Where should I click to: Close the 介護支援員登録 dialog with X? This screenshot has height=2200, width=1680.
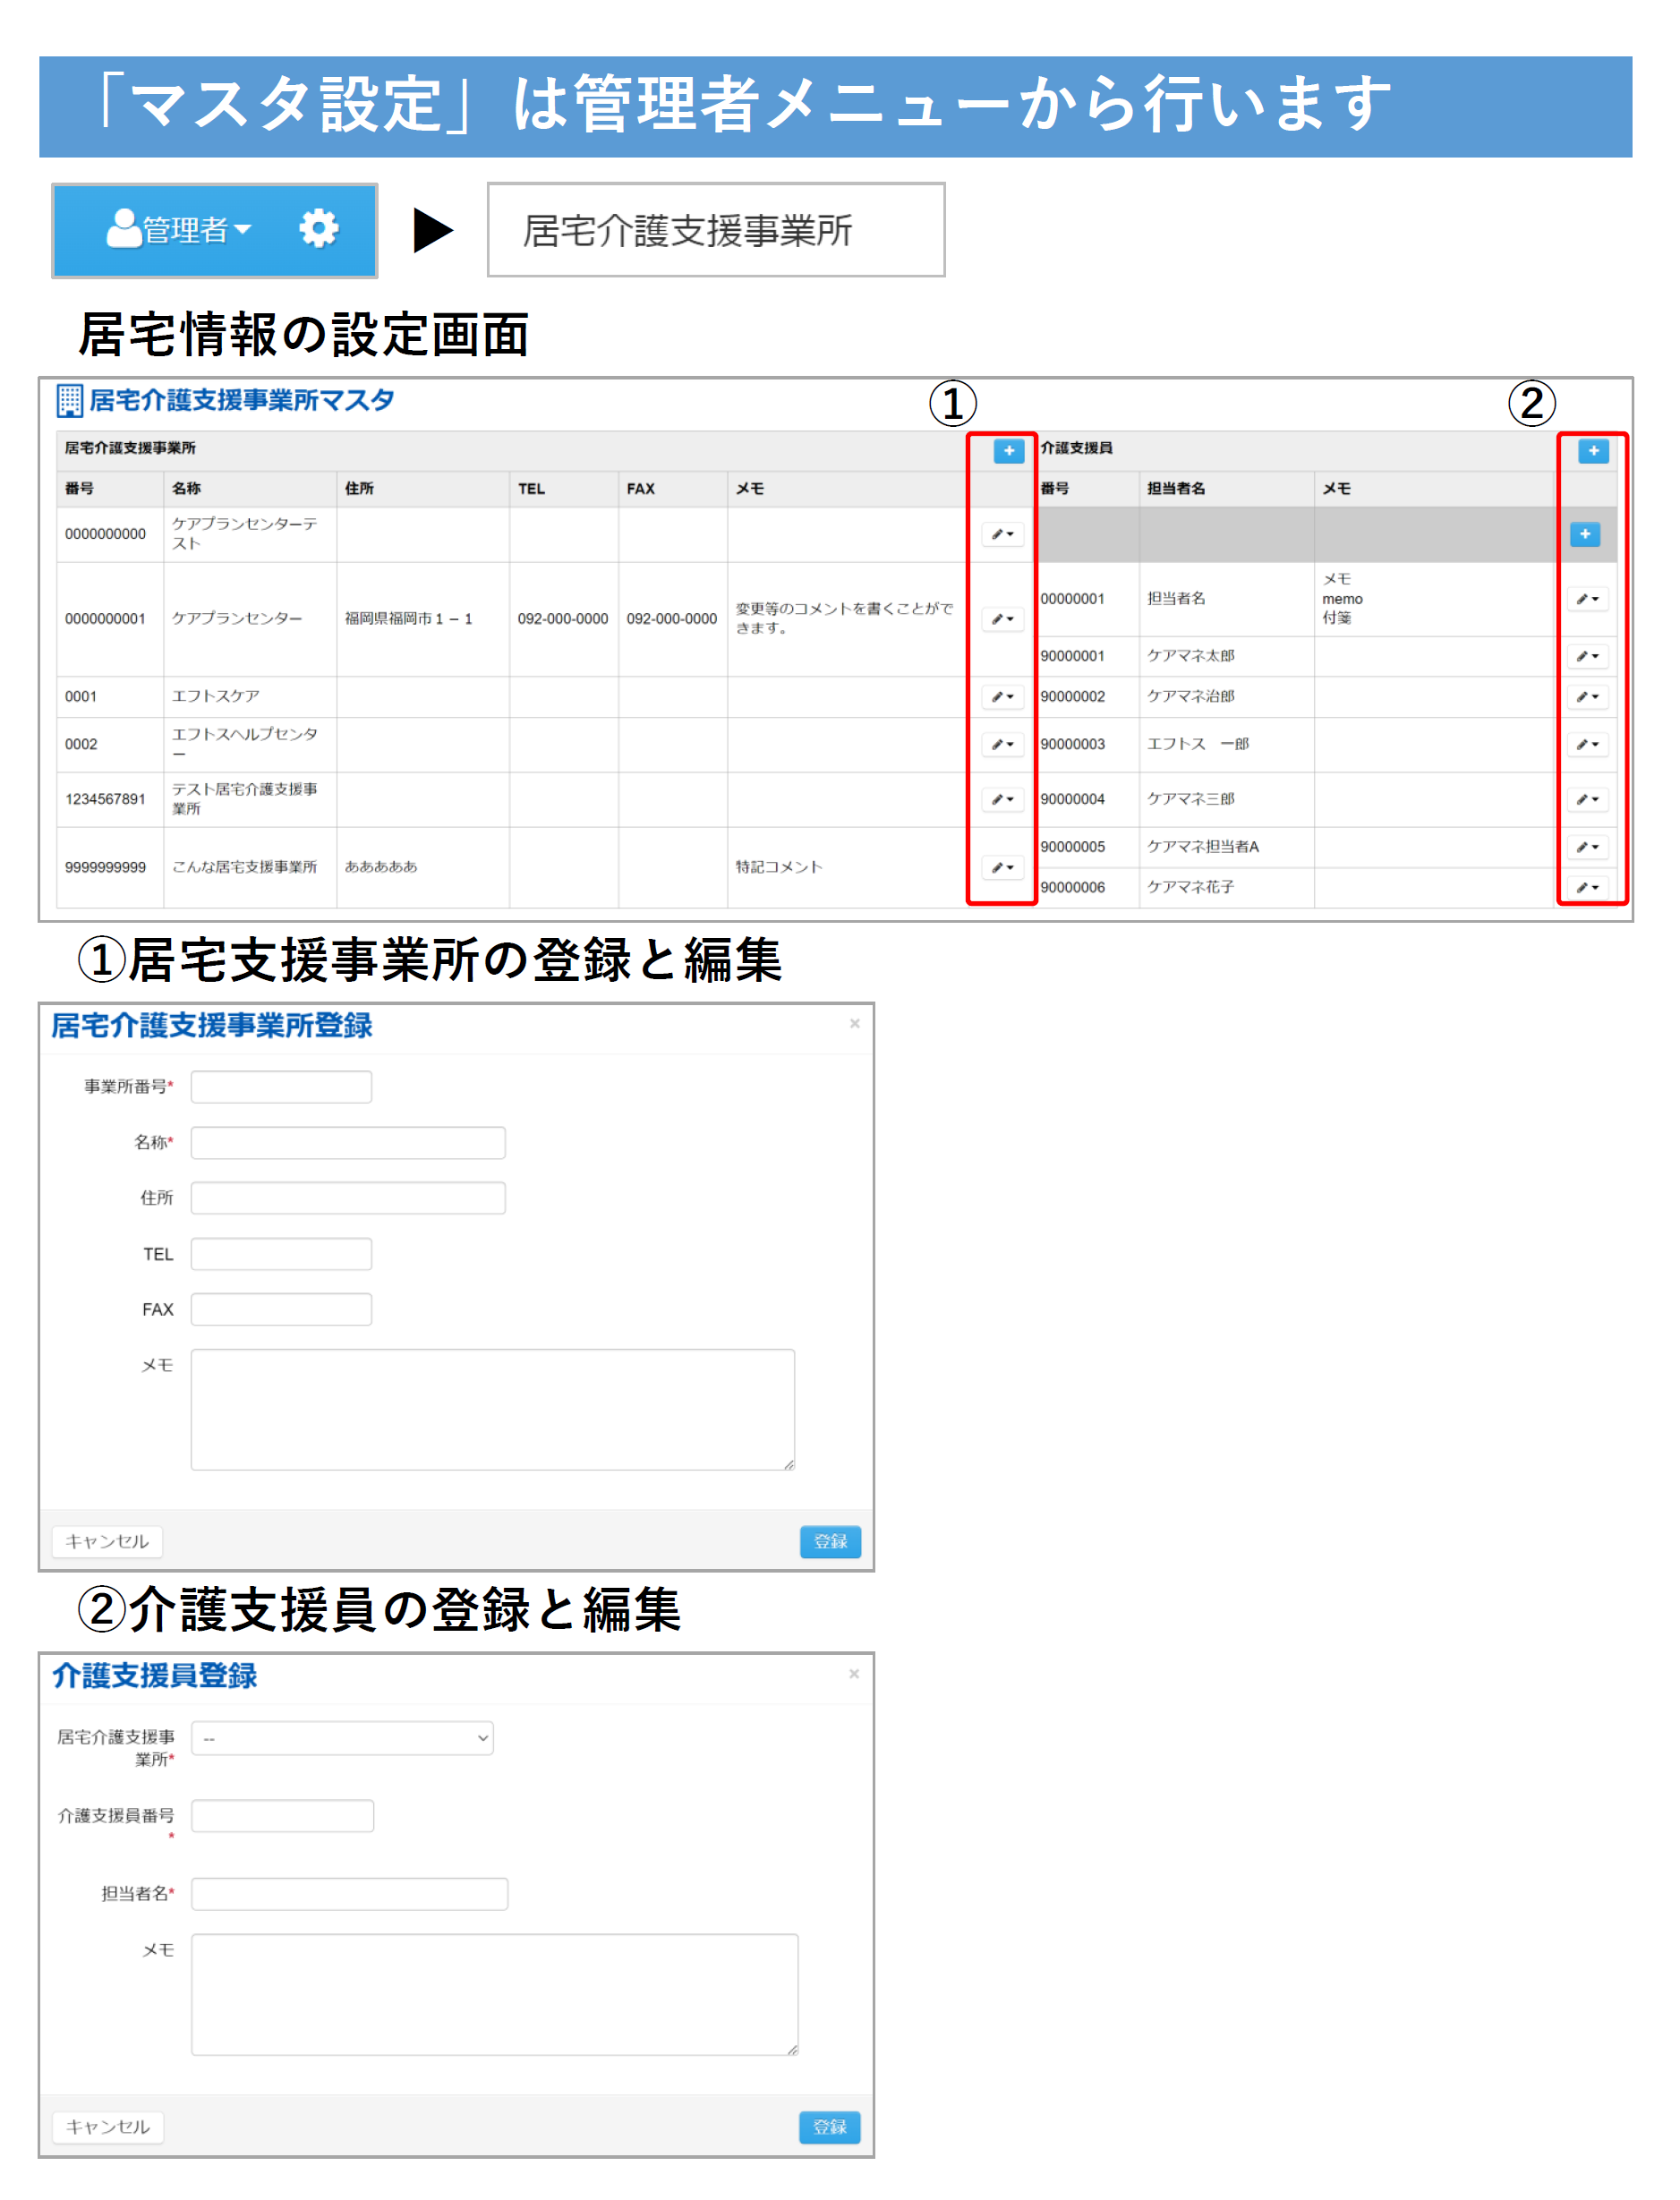click(853, 1673)
